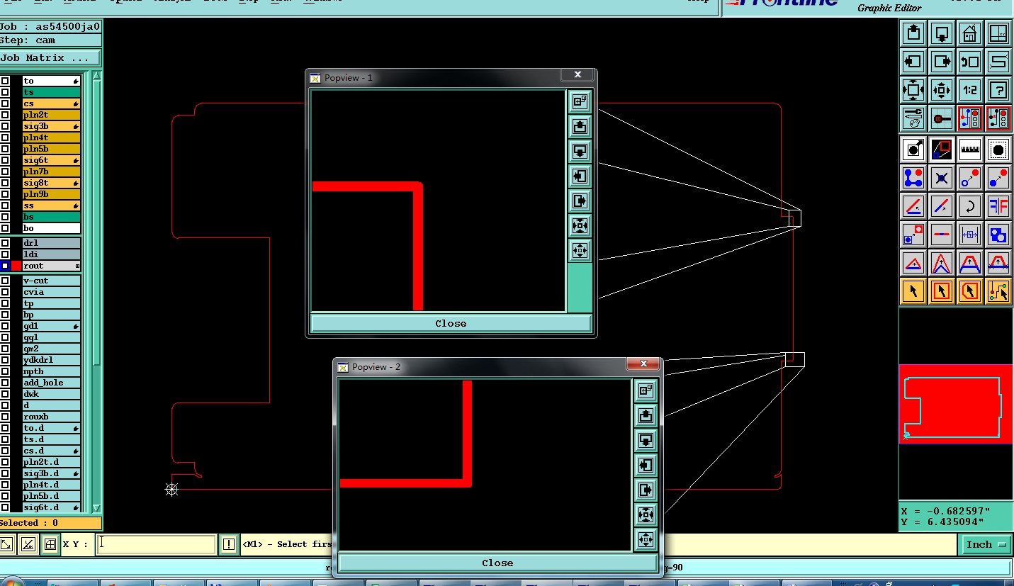The width and height of the screenshot is (1014, 586).
Task: Click the pan up arrow icon in main toolbar
Action: (x=913, y=33)
